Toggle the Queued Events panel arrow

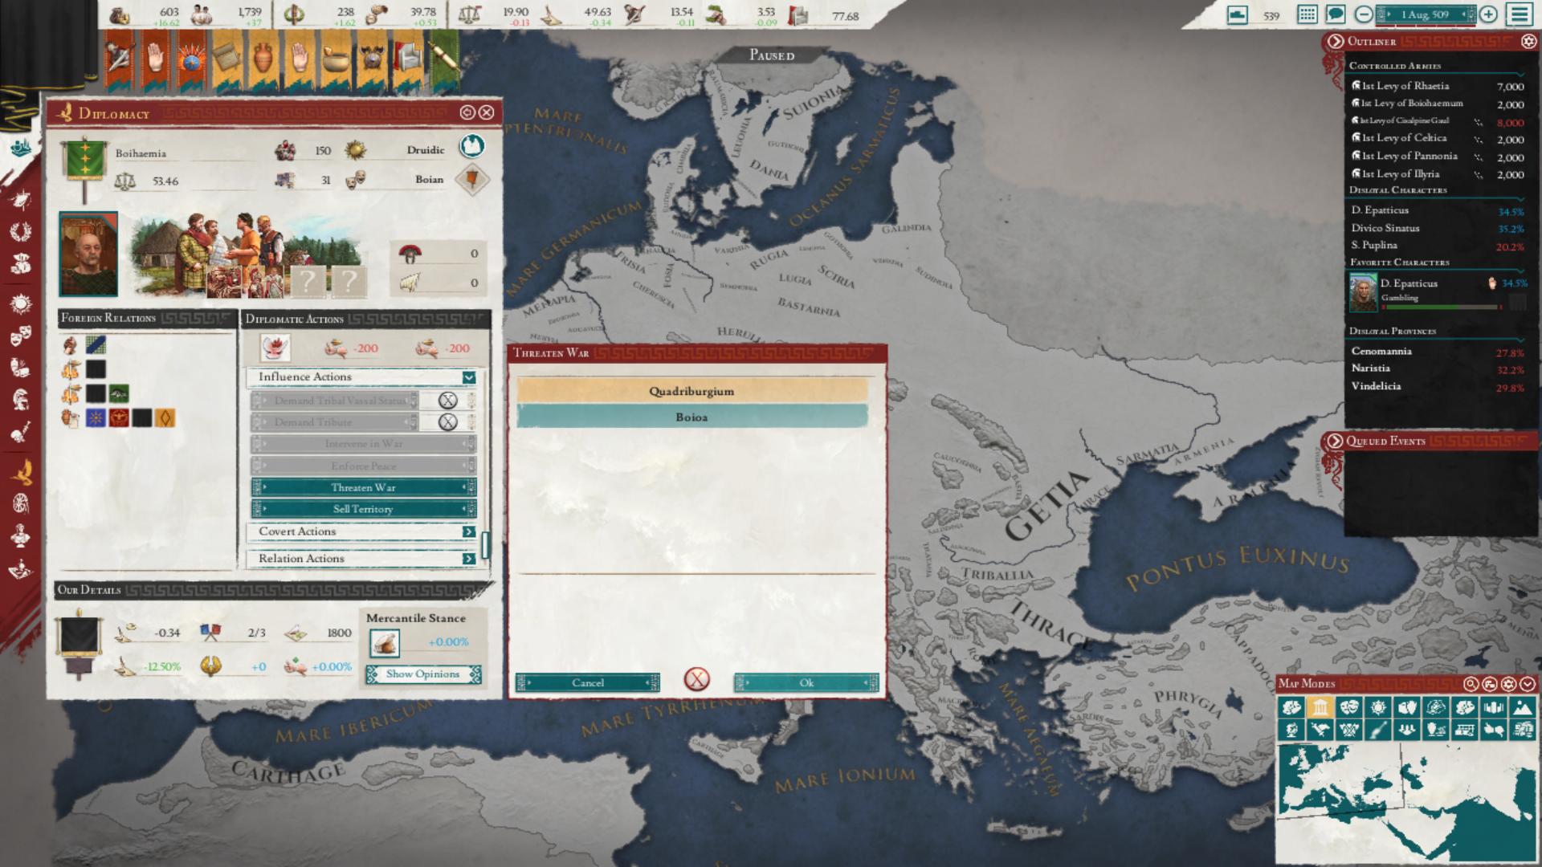pos(1335,441)
